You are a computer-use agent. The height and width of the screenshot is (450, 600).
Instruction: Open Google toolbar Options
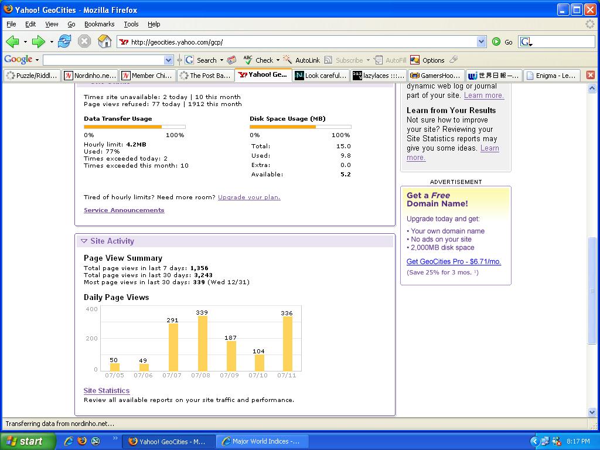[x=427, y=60]
